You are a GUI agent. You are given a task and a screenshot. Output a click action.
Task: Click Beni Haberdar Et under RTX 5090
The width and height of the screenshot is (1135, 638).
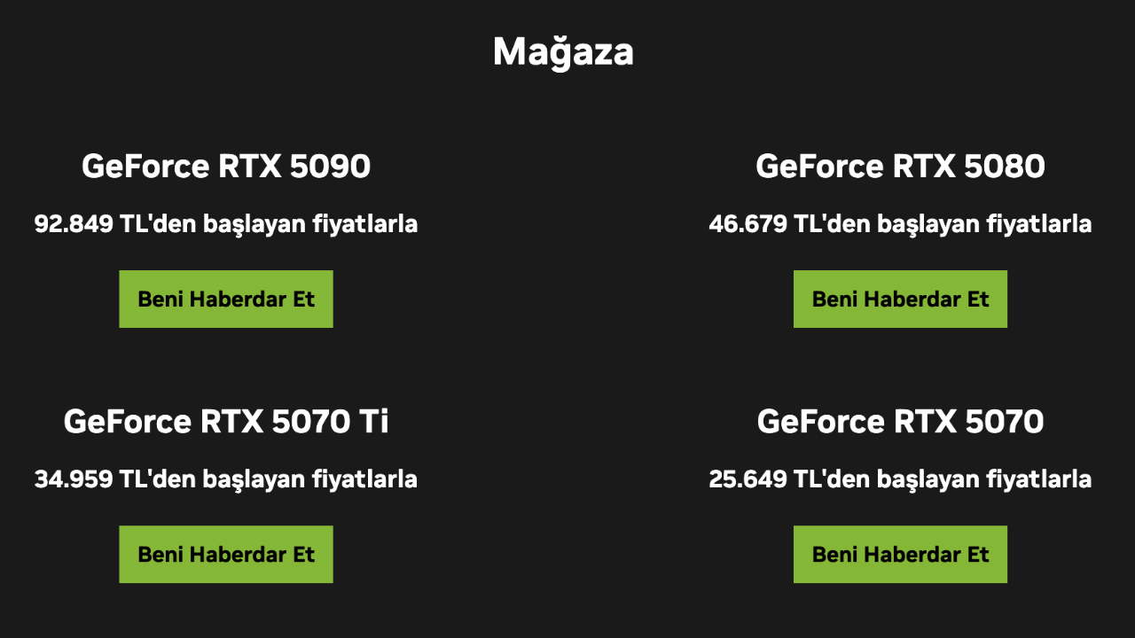coord(226,299)
